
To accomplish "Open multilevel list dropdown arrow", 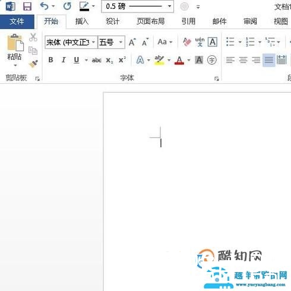I will pyautogui.click(x=279, y=42).
